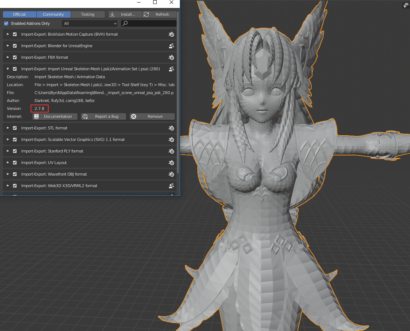Expand the BioVision Motion Capture add-on details
Image resolution: width=410 pixels, height=331 pixels.
[x=8, y=34]
